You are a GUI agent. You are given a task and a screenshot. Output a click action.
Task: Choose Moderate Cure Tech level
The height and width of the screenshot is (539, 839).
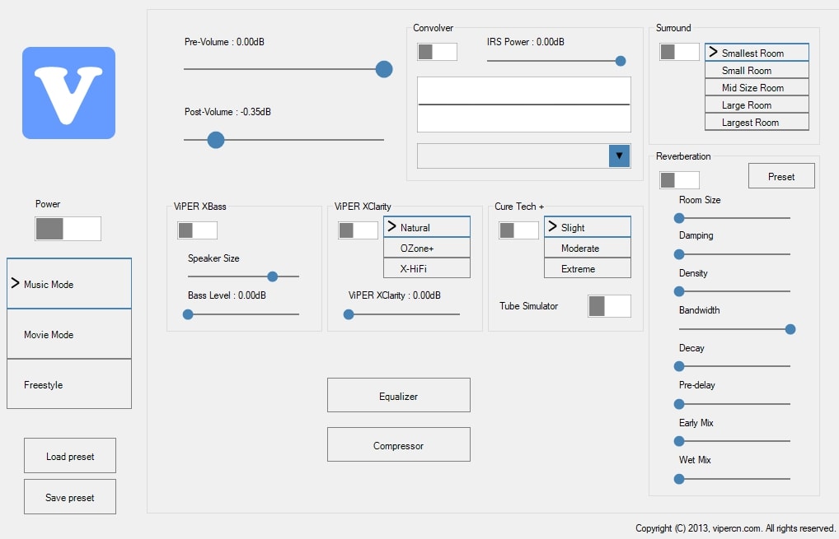click(588, 248)
